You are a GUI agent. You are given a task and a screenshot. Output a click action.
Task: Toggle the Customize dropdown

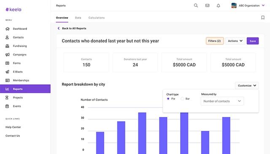[247, 85]
